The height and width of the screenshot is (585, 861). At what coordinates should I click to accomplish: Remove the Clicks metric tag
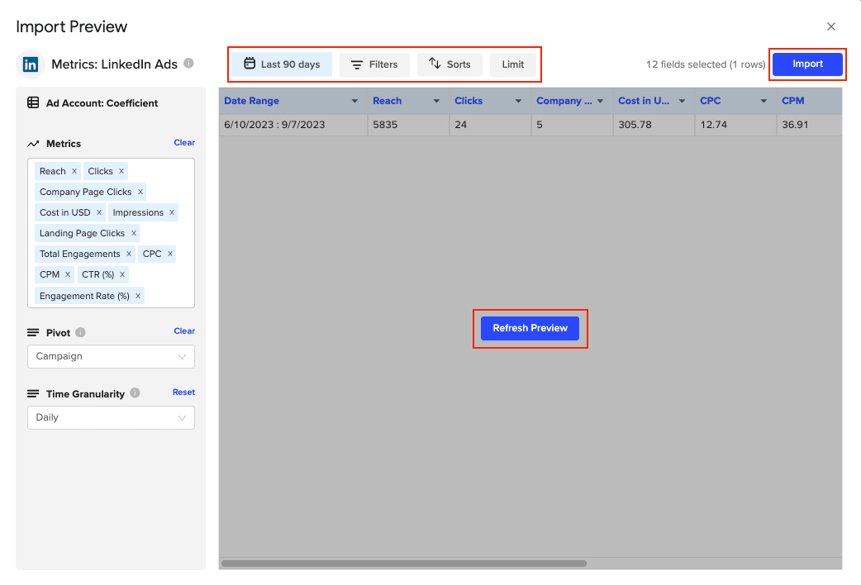tap(121, 171)
